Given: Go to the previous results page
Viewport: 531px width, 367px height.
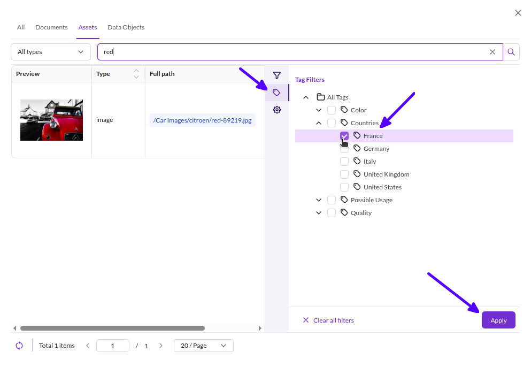Looking at the screenshot, I should (88, 346).
